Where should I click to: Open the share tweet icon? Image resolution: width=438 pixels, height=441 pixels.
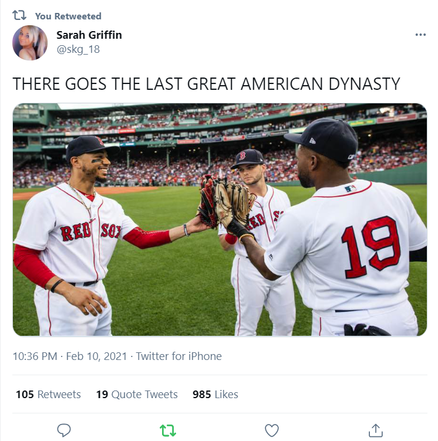[x=376, y=430]
